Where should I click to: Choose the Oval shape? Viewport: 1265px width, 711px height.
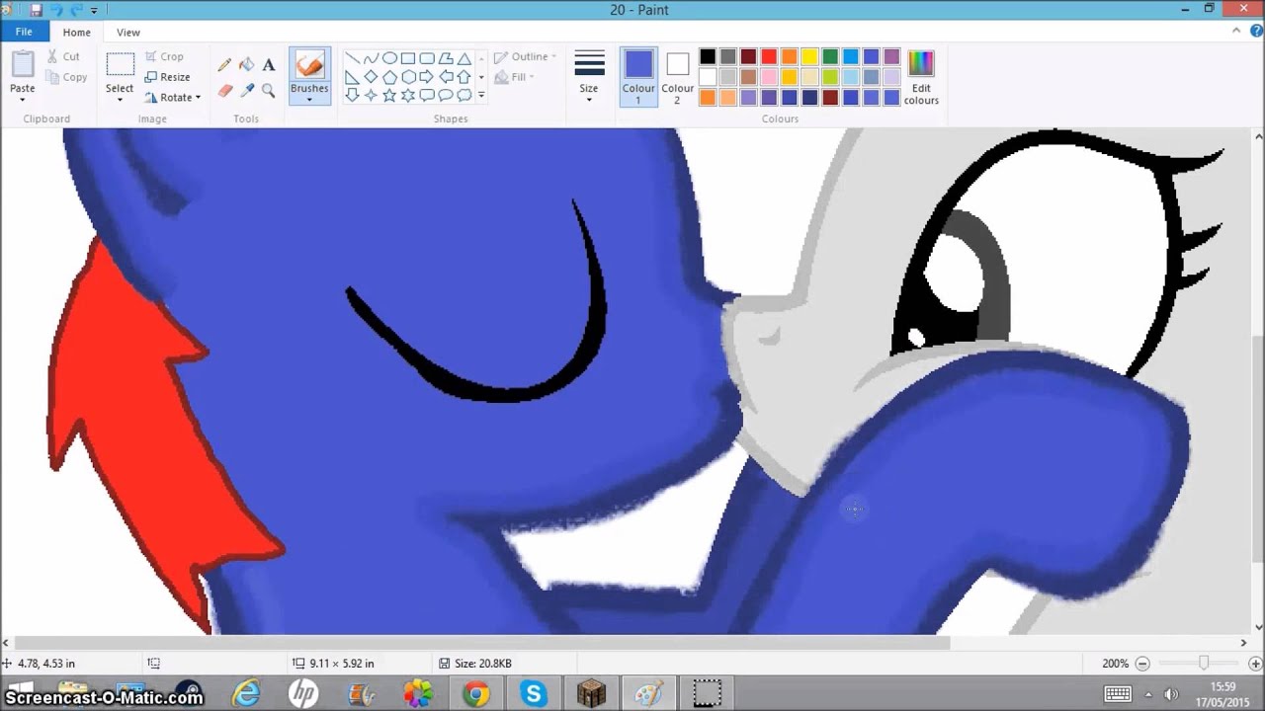click(x=389, y=58)
